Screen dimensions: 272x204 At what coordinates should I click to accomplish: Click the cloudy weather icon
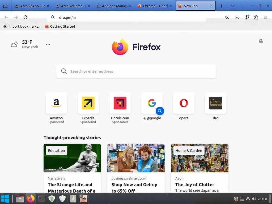(14, 44)
